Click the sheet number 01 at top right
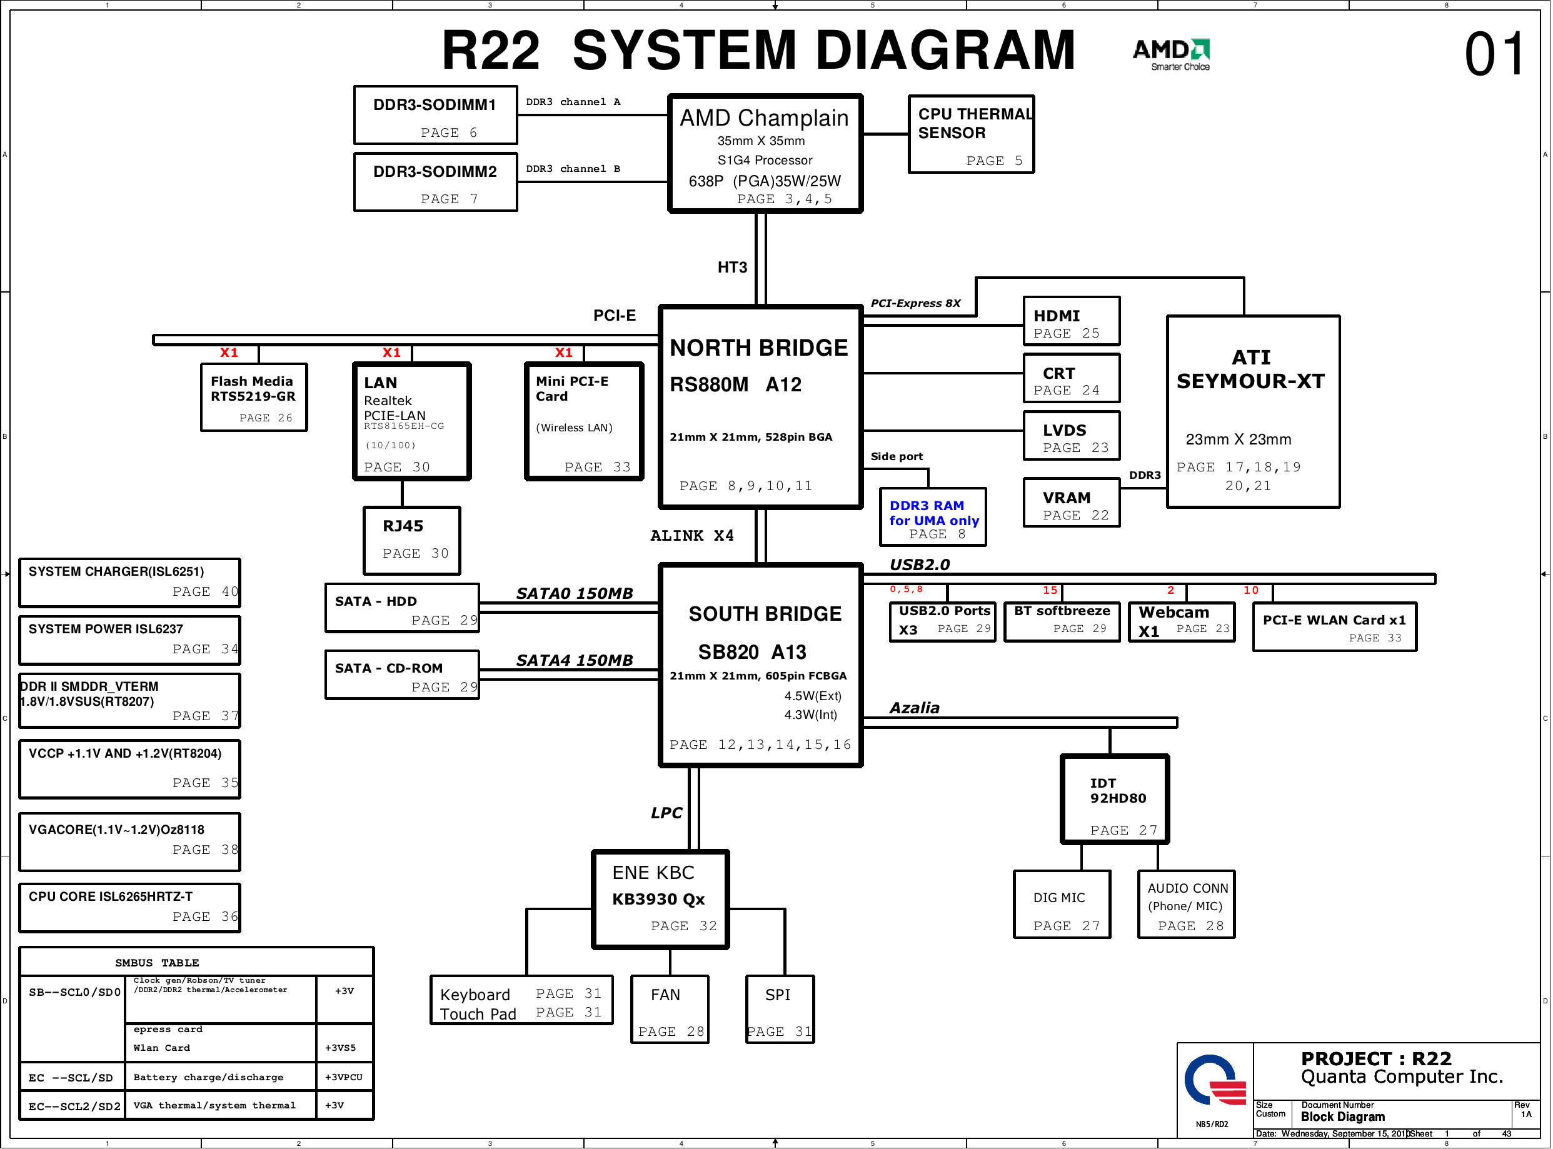Image resolution: width=1553 pixels, height=1149 pixels. [1495, 54]
